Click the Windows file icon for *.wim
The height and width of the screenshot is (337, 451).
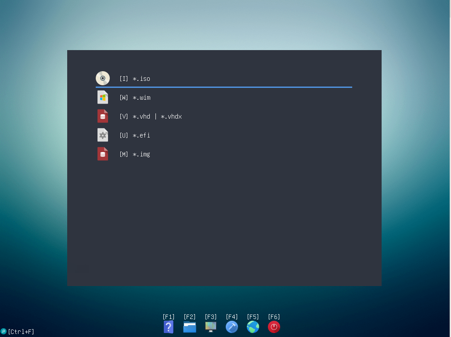click(x=103, y=97)
